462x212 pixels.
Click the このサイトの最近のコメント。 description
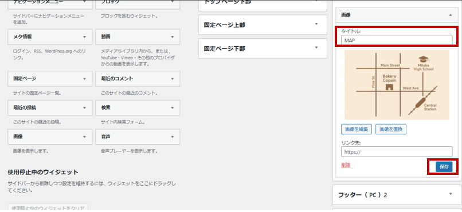129,93
